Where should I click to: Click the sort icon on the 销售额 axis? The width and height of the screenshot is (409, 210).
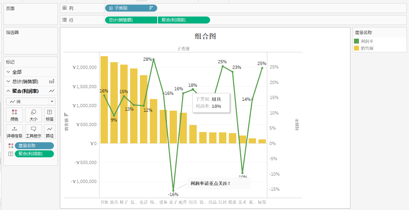pos(66,114)
